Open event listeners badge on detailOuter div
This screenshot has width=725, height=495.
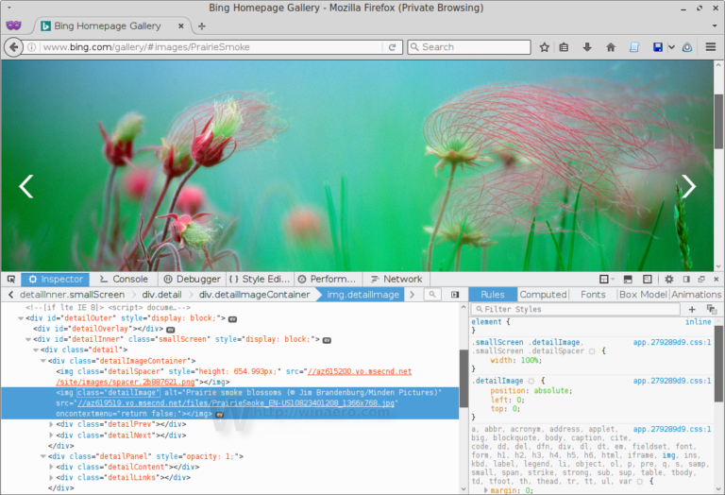(233, 318)
